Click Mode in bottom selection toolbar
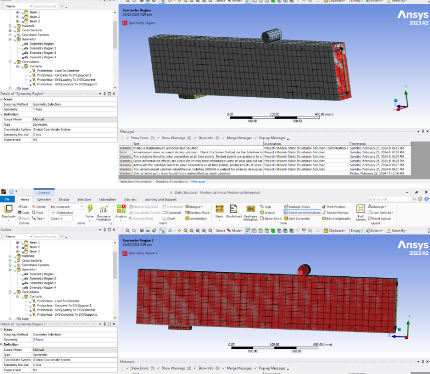Image resolution: width=430 pixels, height=374 pixels. [235, 230]
